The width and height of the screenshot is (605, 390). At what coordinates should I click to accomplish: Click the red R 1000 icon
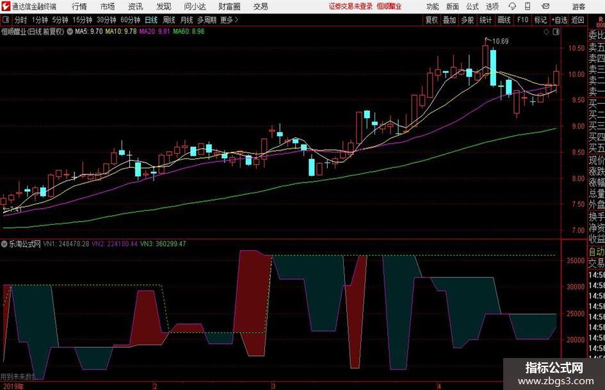pos(601,22)
